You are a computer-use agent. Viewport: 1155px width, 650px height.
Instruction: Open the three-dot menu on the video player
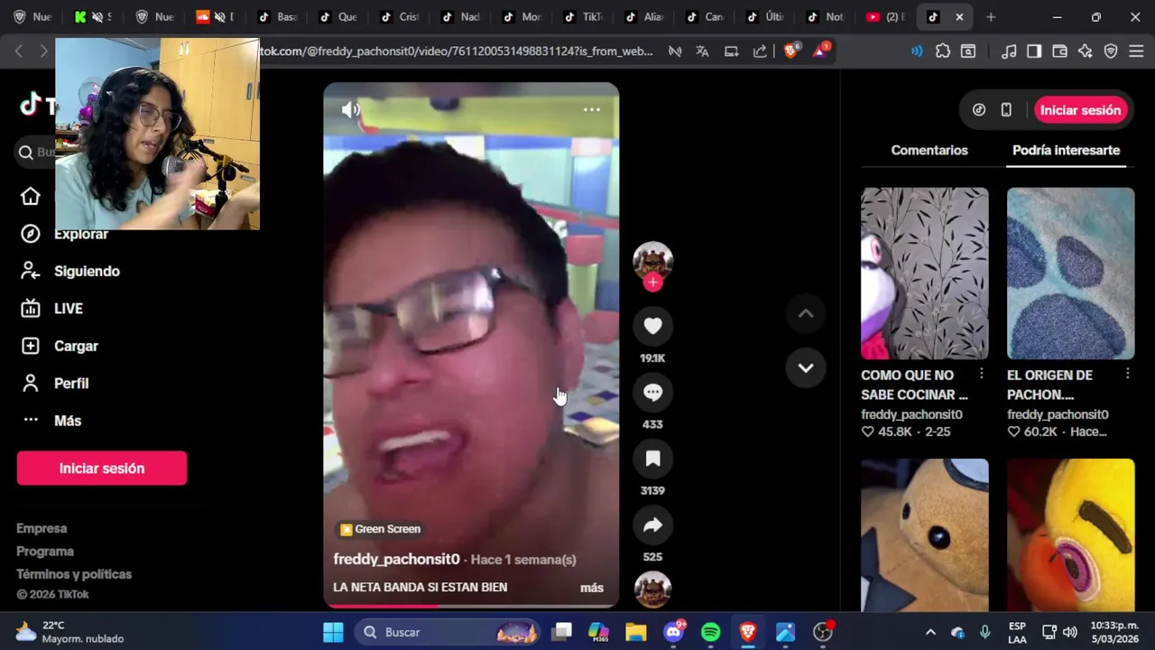[x=592, y=109]
